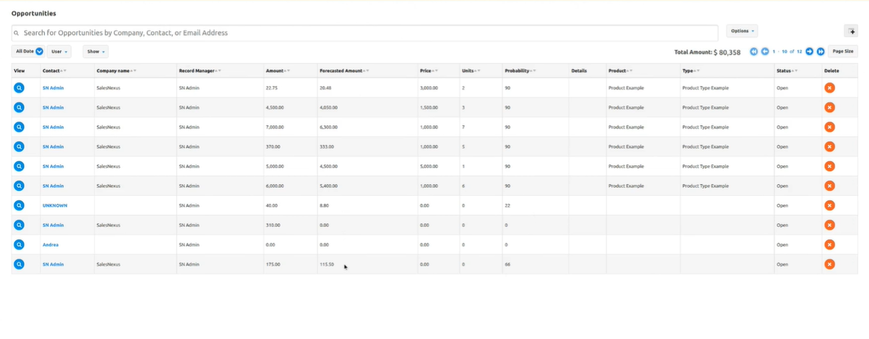Click the Page Size button

tap(842, 51)
